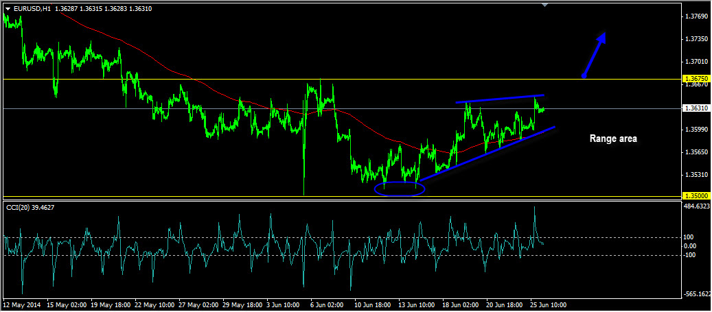The width and height of the screenshot is (712, 312).
Task: Click the current price label 1.36310
Action: pyautogui.click(x=696, y=108)
